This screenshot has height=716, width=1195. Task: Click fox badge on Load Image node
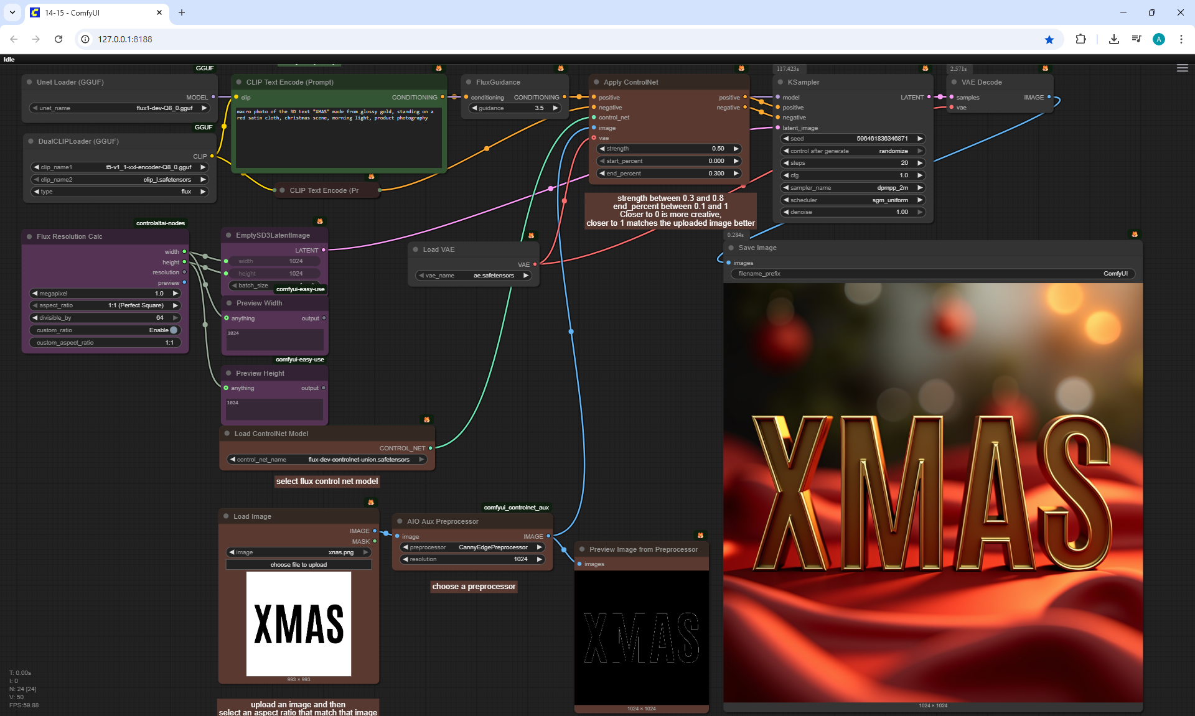point(371,502)
